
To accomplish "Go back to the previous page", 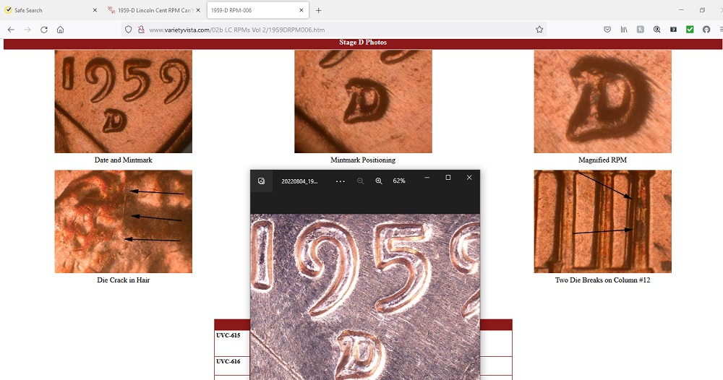I will [x=11, y=30].
